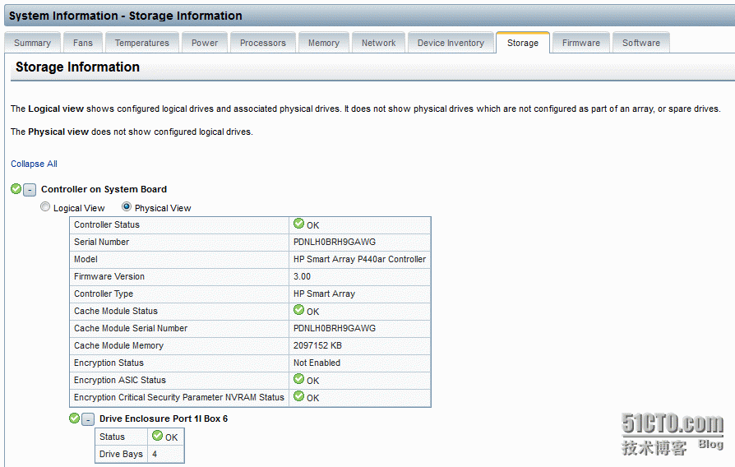Click the Serial Number label
735x467 pixels.
tap(101, 242)
